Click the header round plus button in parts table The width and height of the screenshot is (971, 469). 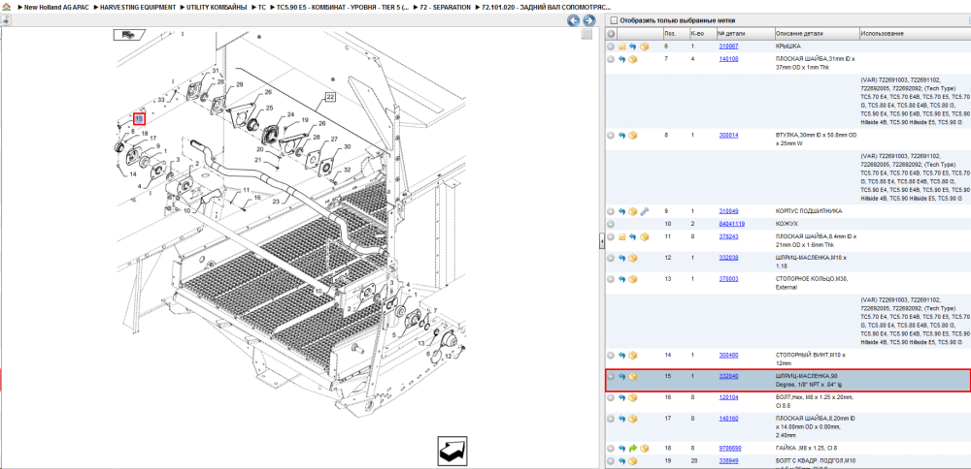[x=611, y=33]
